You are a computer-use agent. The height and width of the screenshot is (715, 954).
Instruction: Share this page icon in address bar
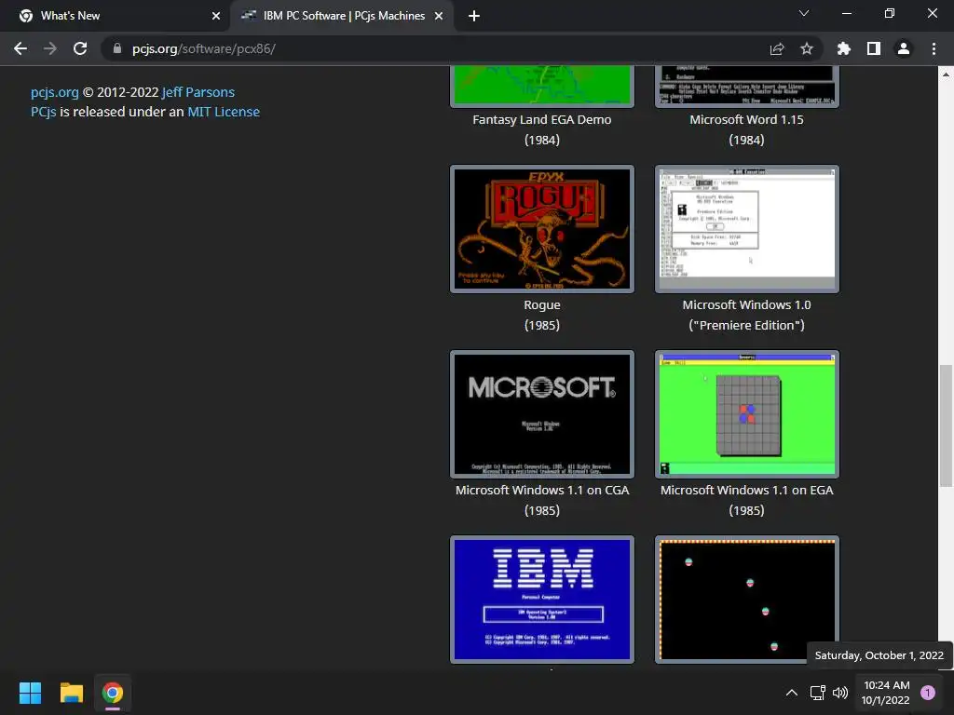click(777, 48)
